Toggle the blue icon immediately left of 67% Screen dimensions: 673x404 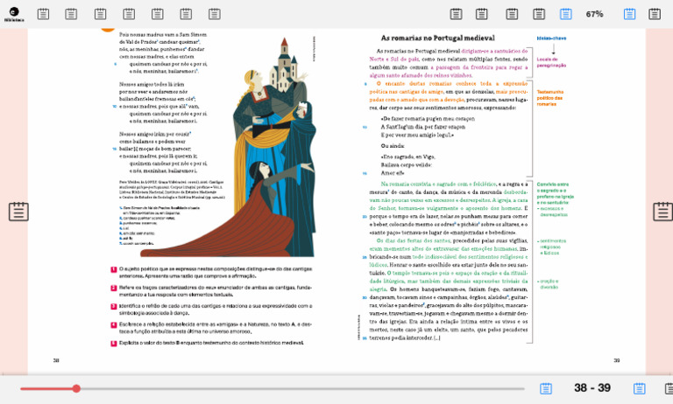pos(566,14)
